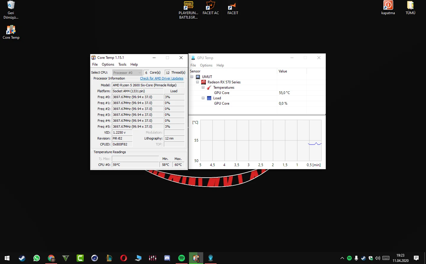
Task: Click the 1.2250 v VID value
Action: [122, 132]
